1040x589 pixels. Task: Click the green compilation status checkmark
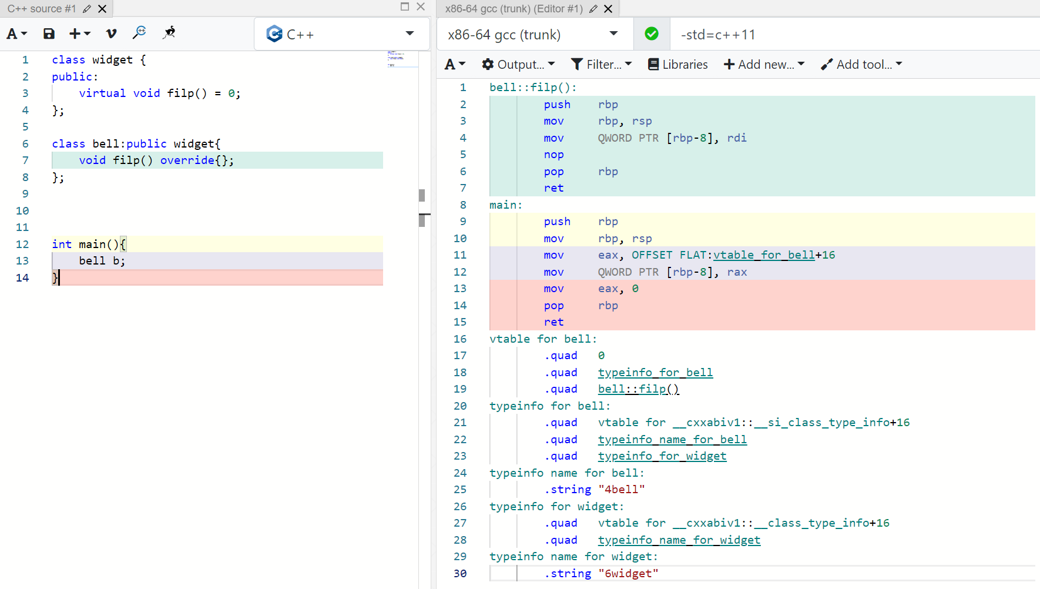(652, 34)
